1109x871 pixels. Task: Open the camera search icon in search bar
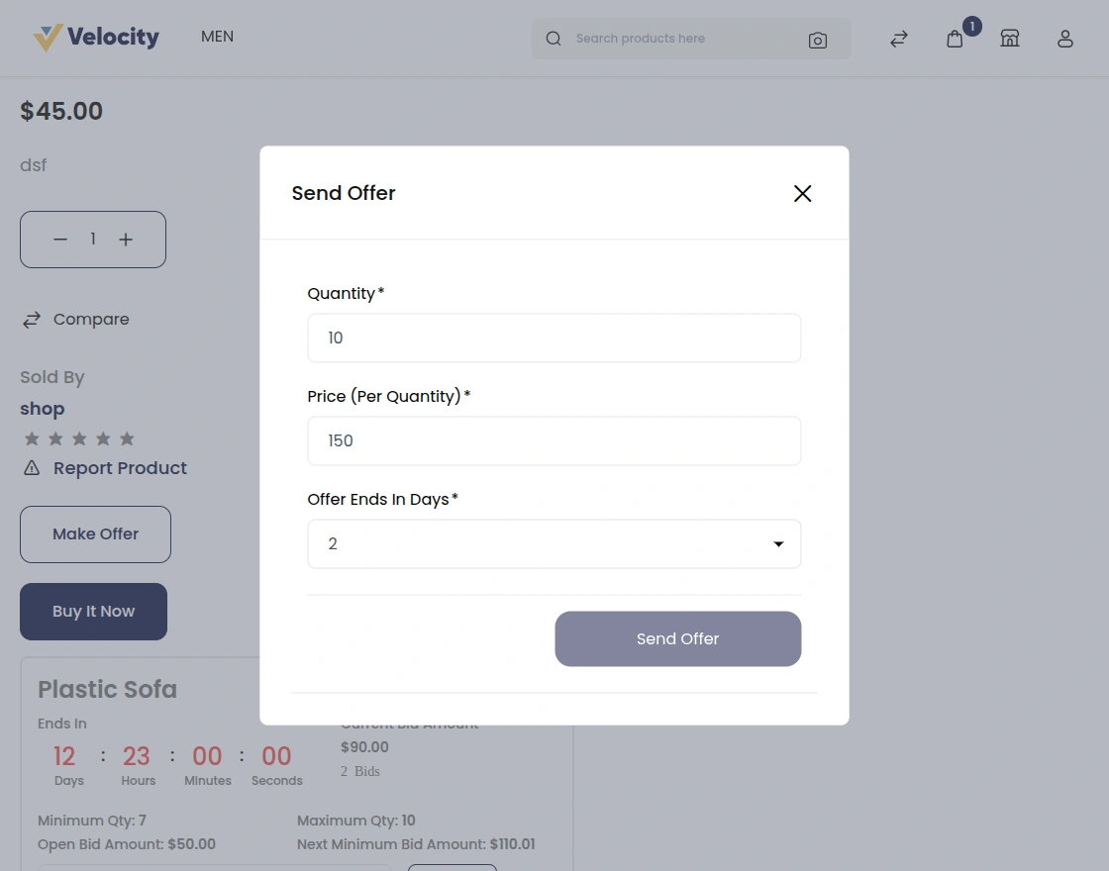[x=818, y=40]
